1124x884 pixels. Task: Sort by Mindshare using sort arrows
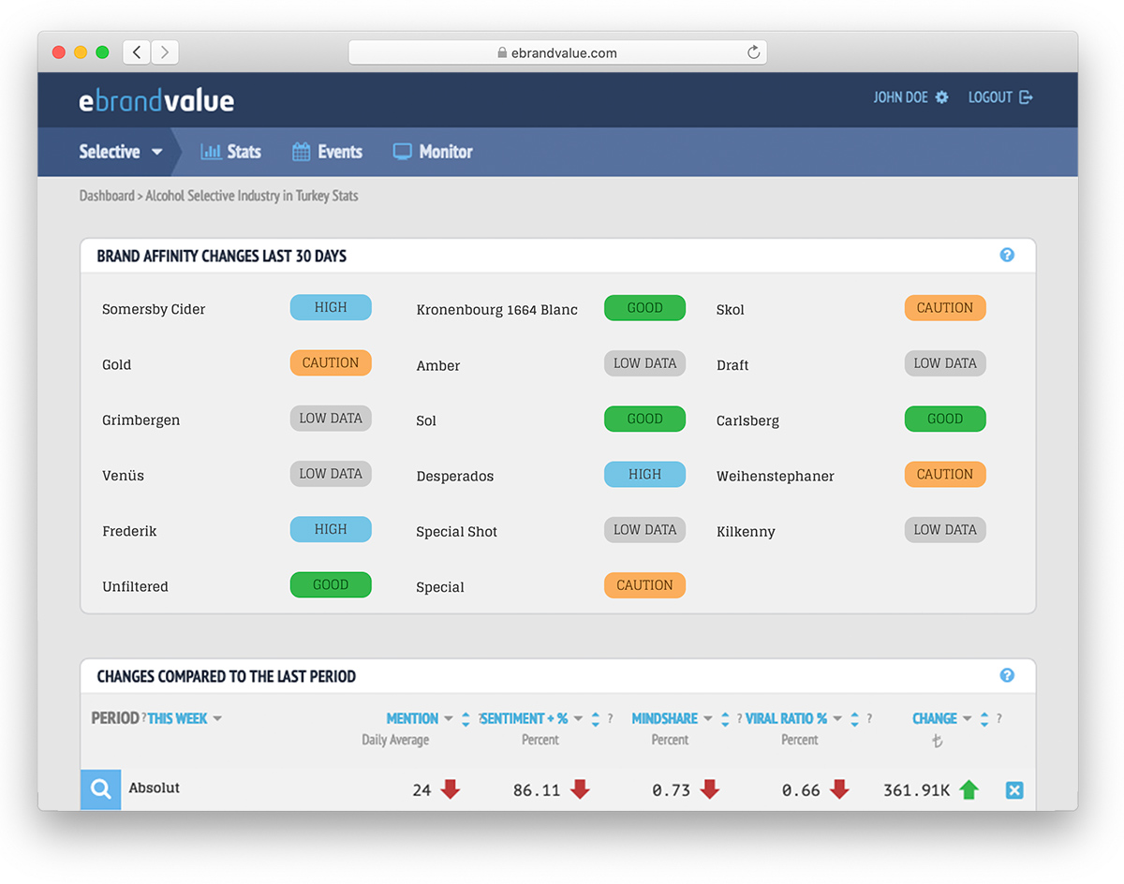click(x=725, y=719)
